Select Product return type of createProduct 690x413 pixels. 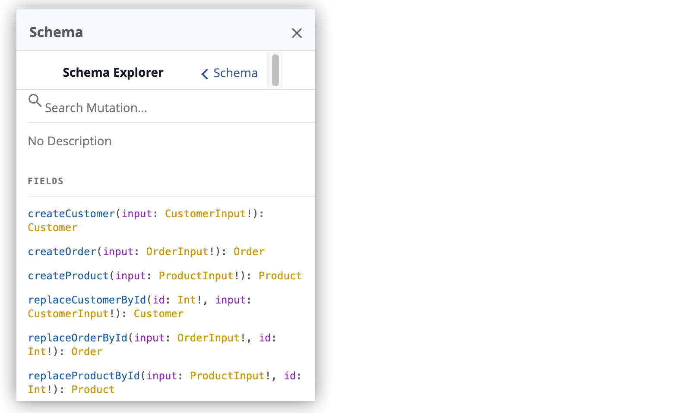280,276
